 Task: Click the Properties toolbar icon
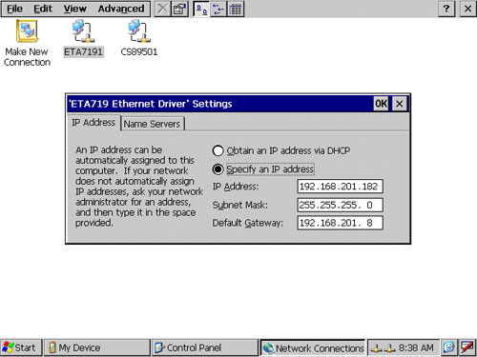tap(180, 9)
